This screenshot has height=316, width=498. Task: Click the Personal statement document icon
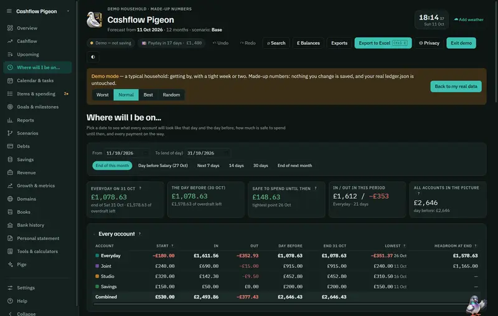10,239
